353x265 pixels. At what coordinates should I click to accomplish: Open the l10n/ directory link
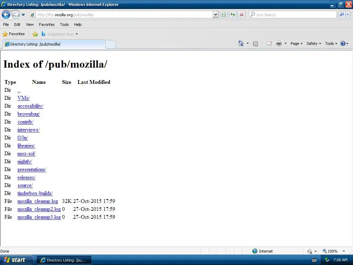(x=23, y=138)
